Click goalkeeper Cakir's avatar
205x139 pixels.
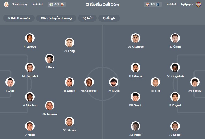10,82
